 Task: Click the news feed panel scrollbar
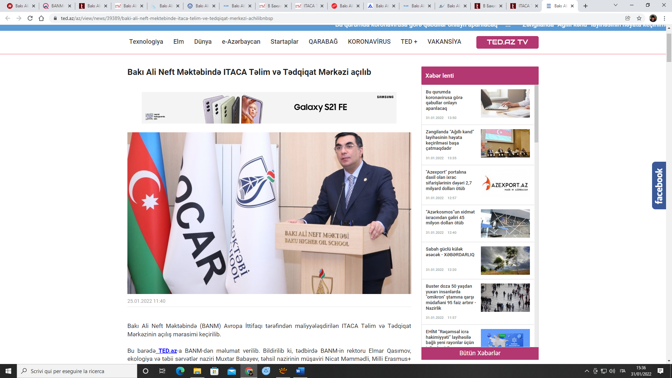[x=536, y=114]
